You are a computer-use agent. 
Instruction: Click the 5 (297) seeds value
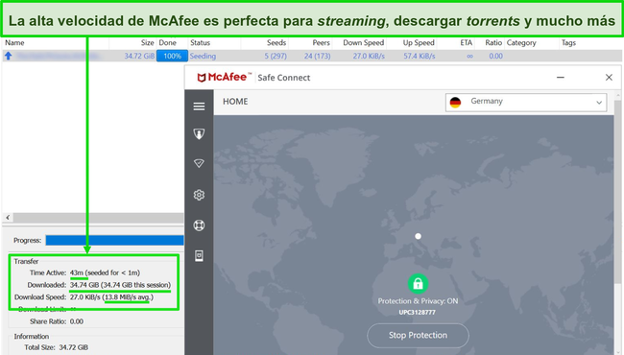(x=276, y=56)
